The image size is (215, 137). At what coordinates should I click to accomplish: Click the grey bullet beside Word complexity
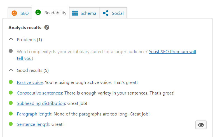coord(11,51)
